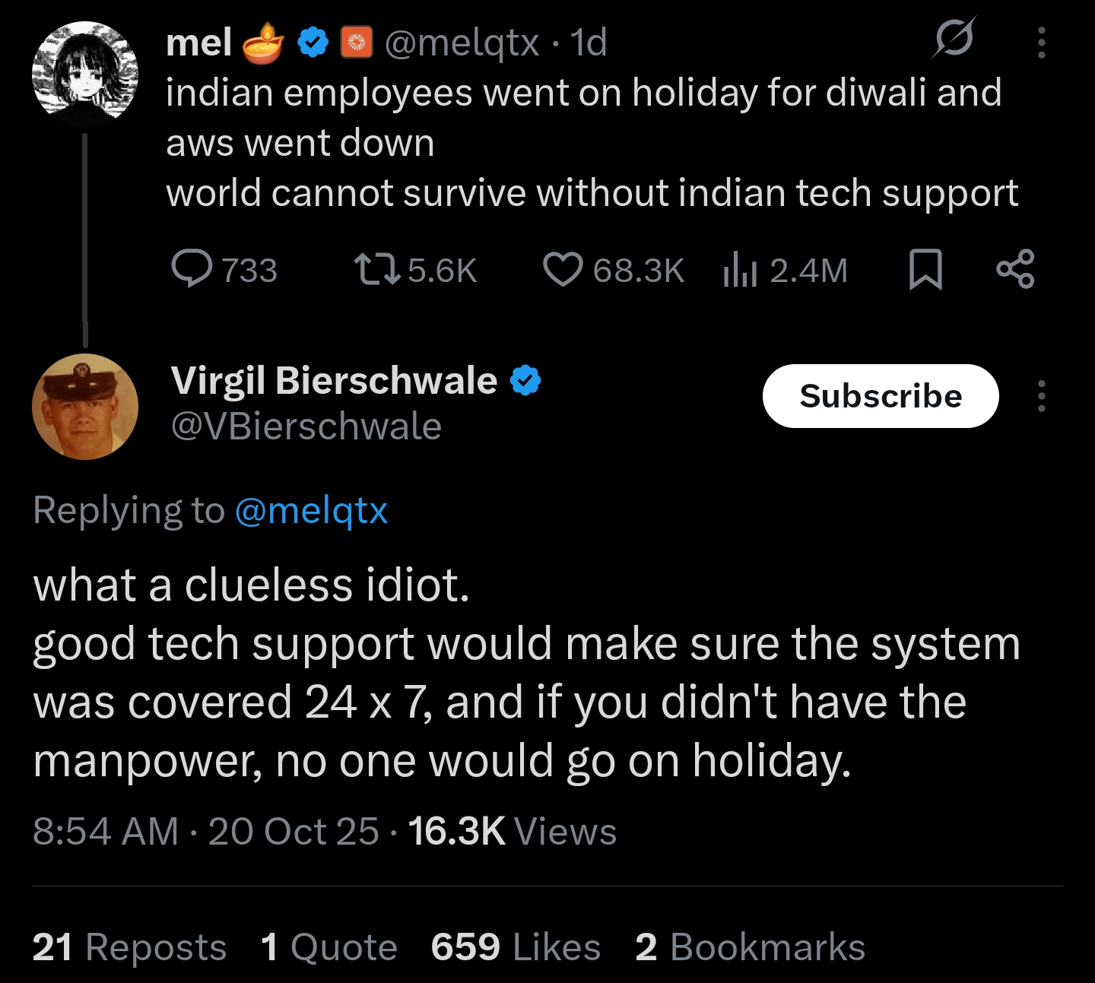Screen dimensions: 1095x983
Task: Open the 1 Quote list
Action: coord(328,947)
